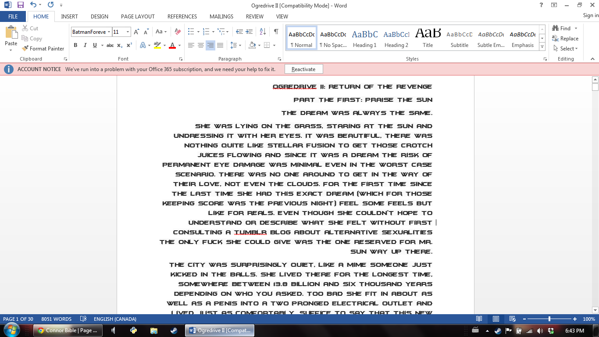Viewport: 599px width, 337px height.
Task: Toggle Italic formatting
Action: click(85, 45)
